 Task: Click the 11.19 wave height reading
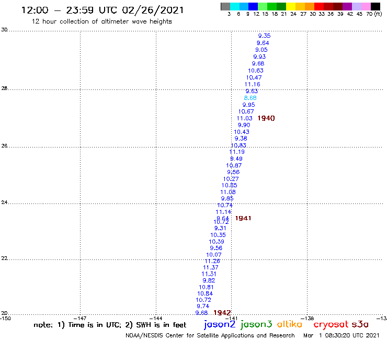coord(237,152)
